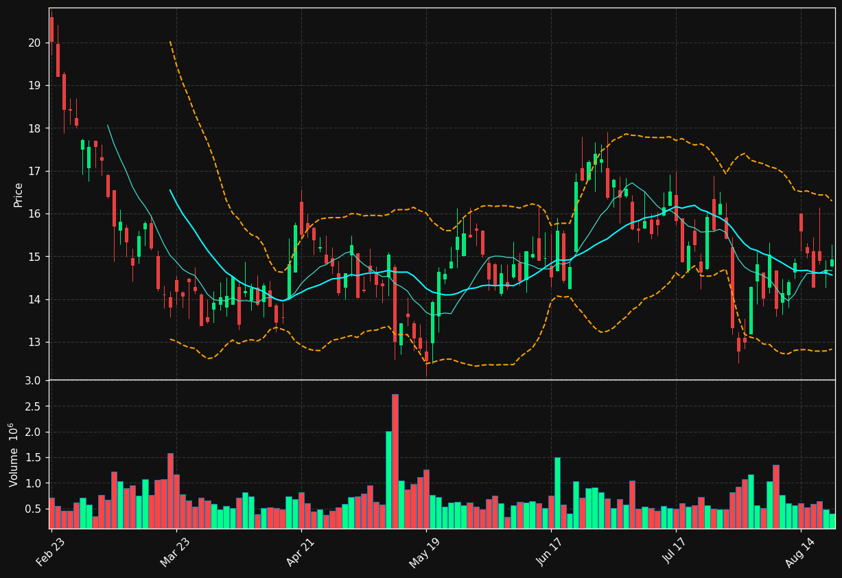Click the 13 price tick label
Image resolution: width=842 pixels, height=578 pixels.
(35, 343)
